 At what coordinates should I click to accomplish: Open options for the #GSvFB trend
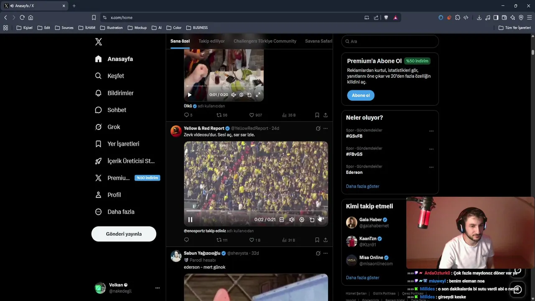pyautogui.click(x=431, y=131)
